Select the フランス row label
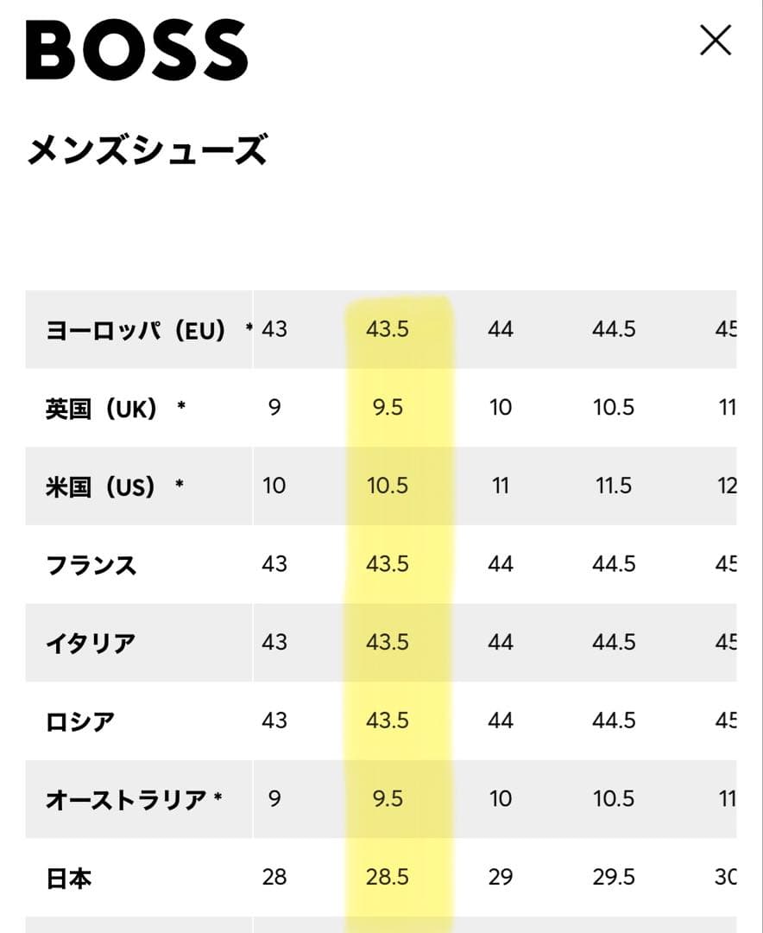Image resolution: width=763 pixels, height=933 pixels. point(91,565)
